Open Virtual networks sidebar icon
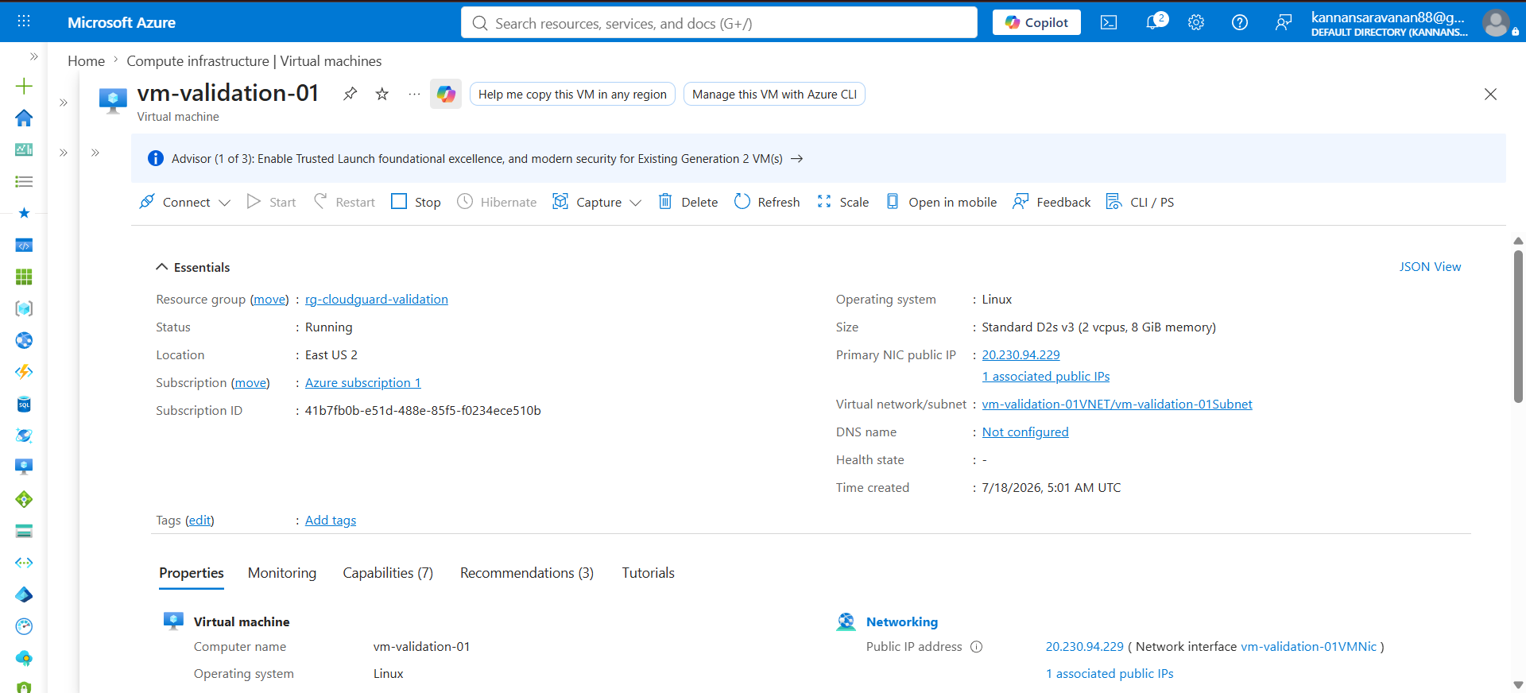The height and width of the screenshot is (693, 1526). pyautogui.click(x=24, y=563)
